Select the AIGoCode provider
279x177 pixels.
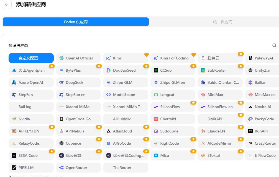(126, 143)
